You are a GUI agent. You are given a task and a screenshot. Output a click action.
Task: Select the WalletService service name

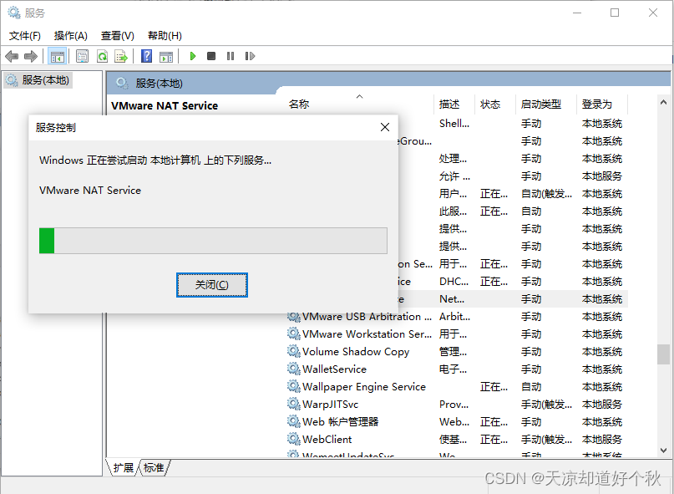pyautogui.click(x=334, y=369)
